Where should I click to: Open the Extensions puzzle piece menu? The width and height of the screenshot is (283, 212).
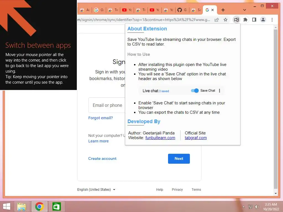click(245, 20)
